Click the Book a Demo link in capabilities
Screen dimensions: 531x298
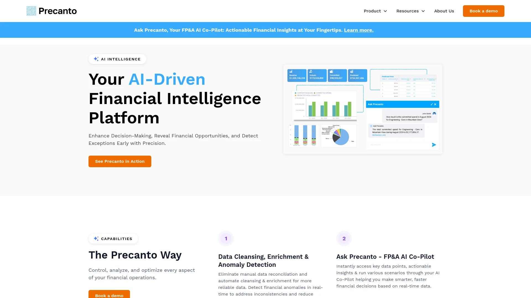[109, 296]
